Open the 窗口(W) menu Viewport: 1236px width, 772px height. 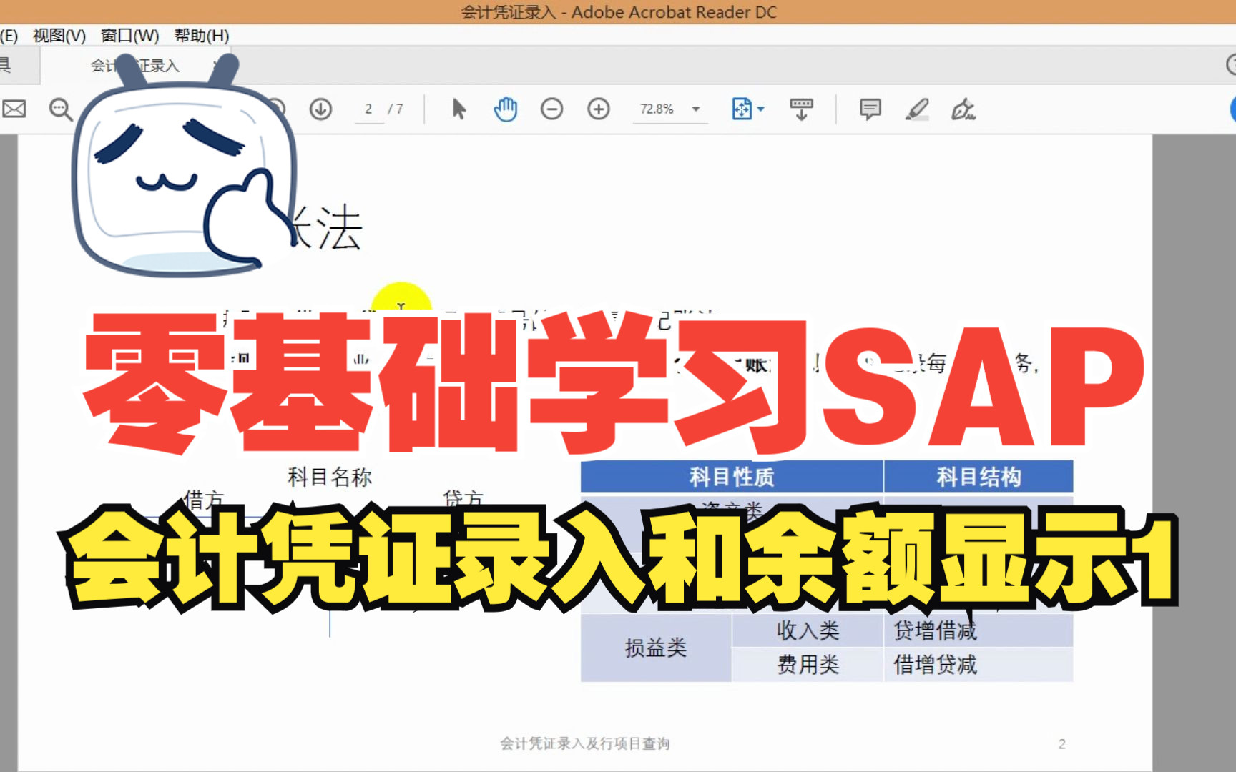(x=129, y=36)
